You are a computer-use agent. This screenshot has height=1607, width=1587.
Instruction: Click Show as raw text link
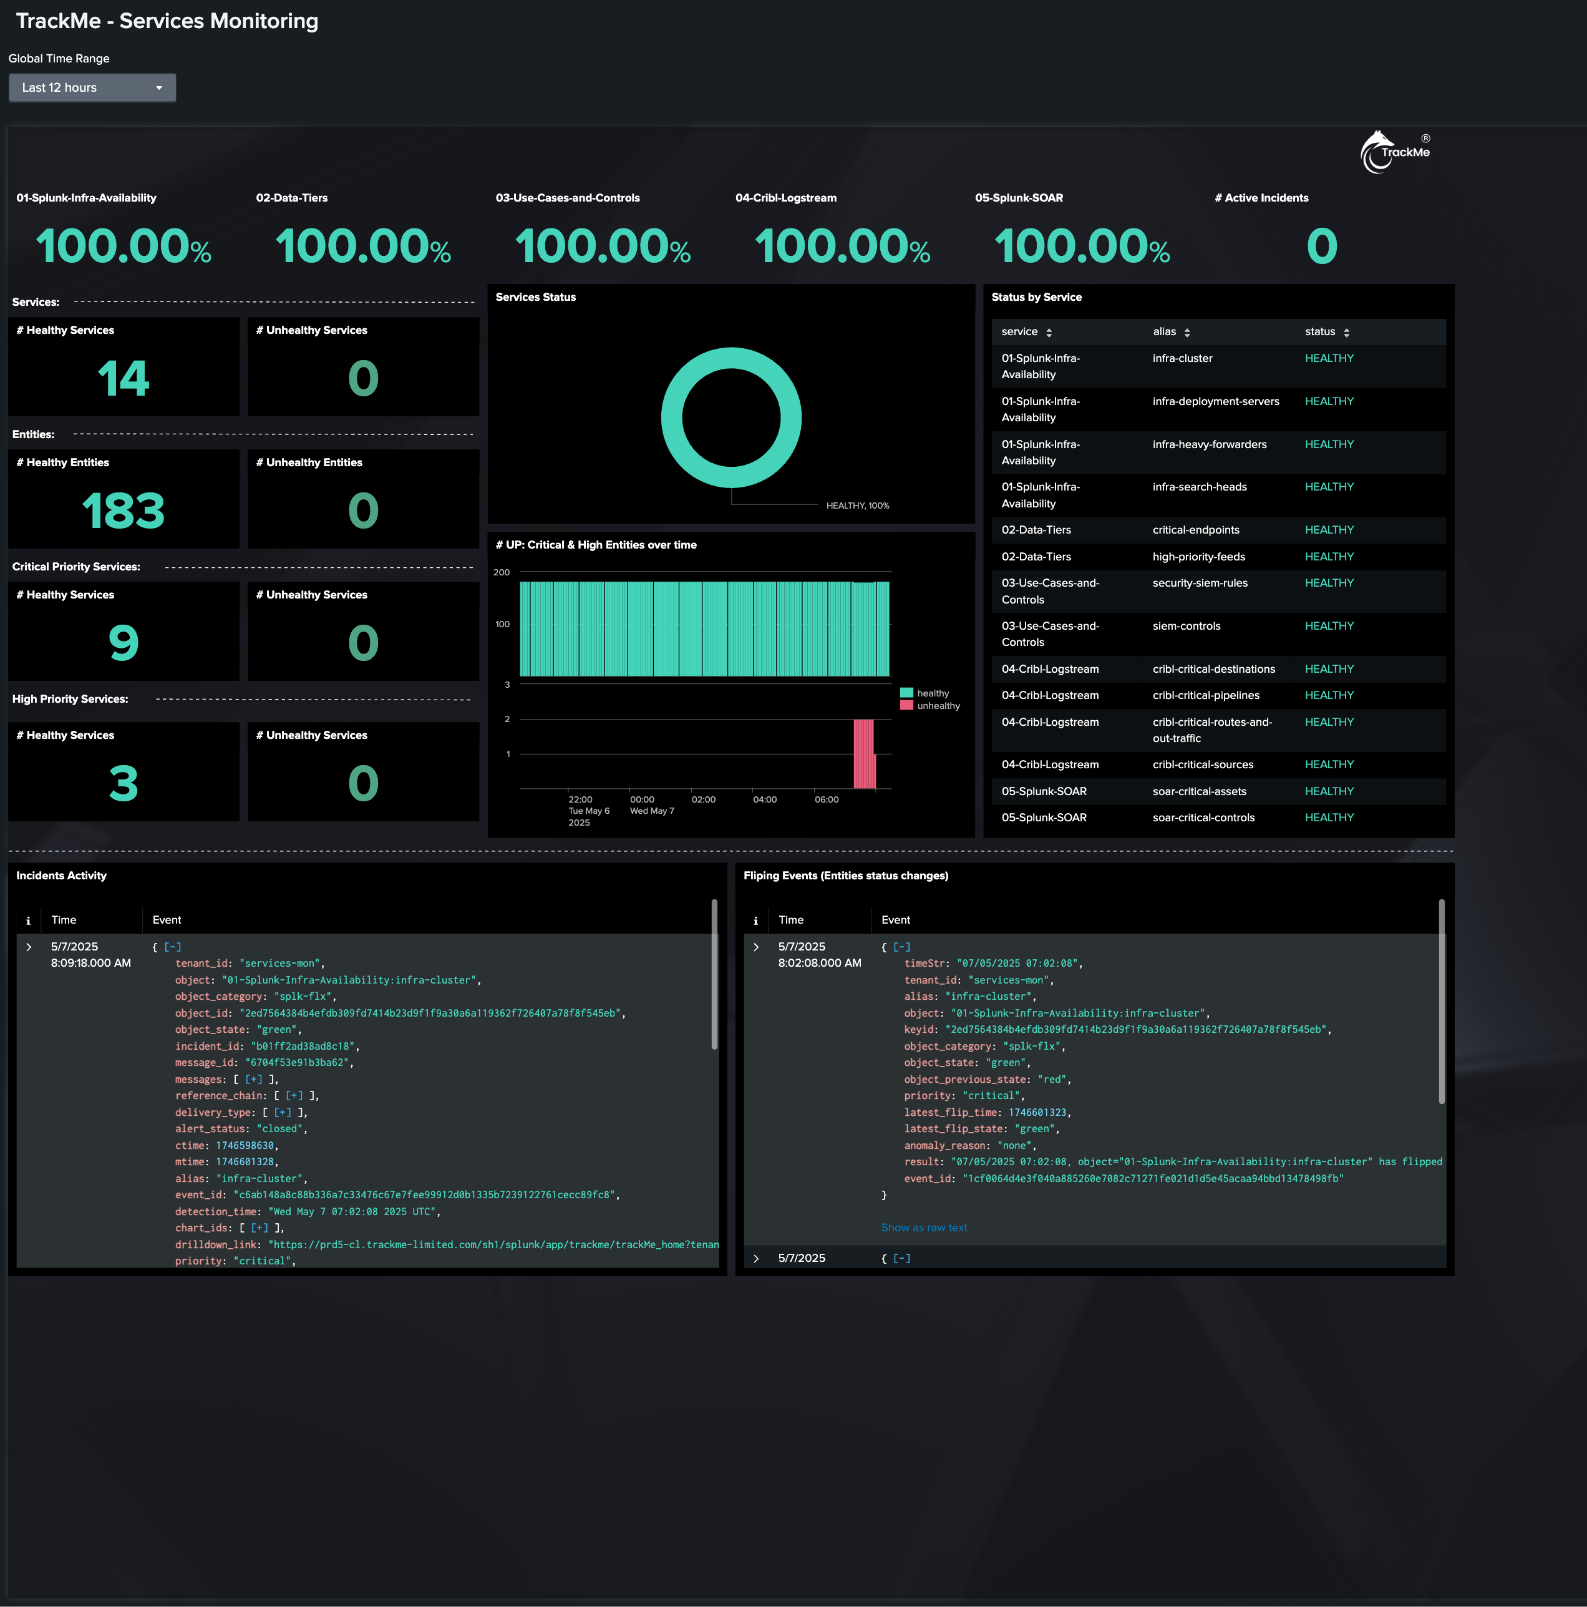point(924,1228)
